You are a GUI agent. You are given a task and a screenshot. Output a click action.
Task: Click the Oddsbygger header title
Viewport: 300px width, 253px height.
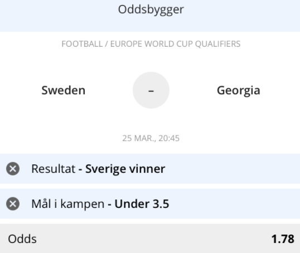(x=151, y=9)
